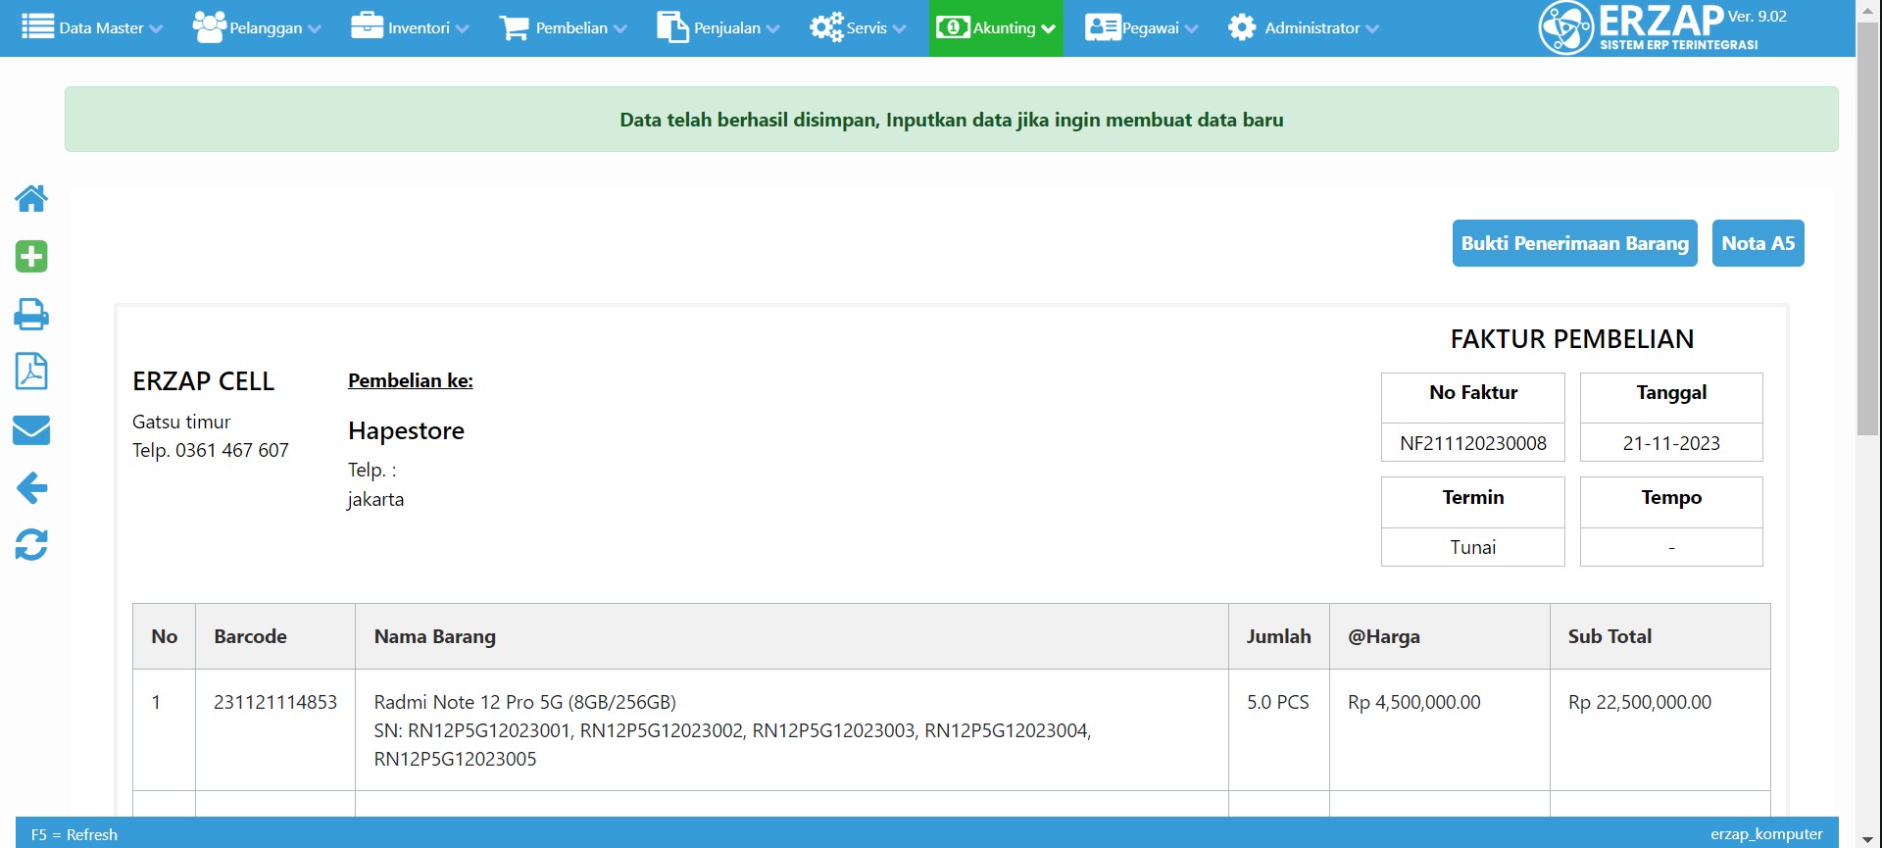Expand the Pegawai dropdown arrow
This screenshot has height=848, width=1882.
point(1191,28)
